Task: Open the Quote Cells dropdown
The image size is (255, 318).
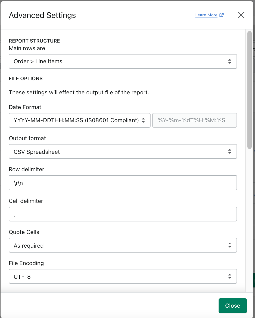Action: coord(123,245)
